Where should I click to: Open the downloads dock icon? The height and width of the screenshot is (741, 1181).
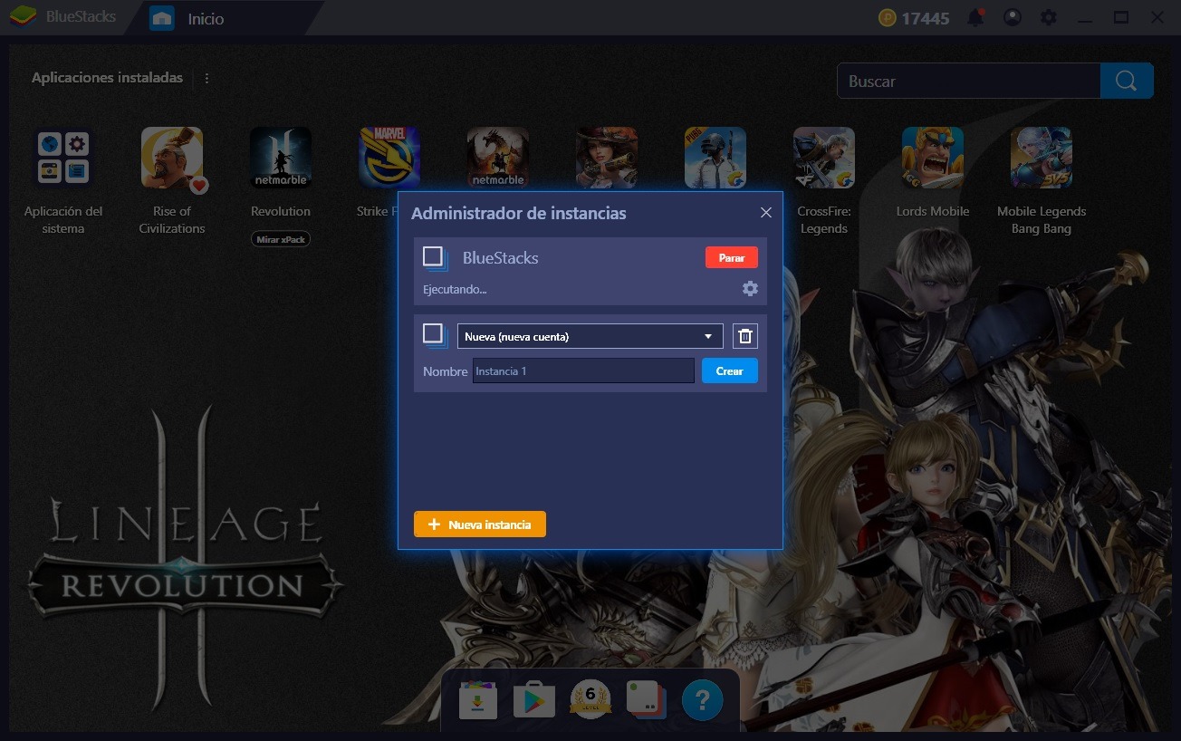477,700
